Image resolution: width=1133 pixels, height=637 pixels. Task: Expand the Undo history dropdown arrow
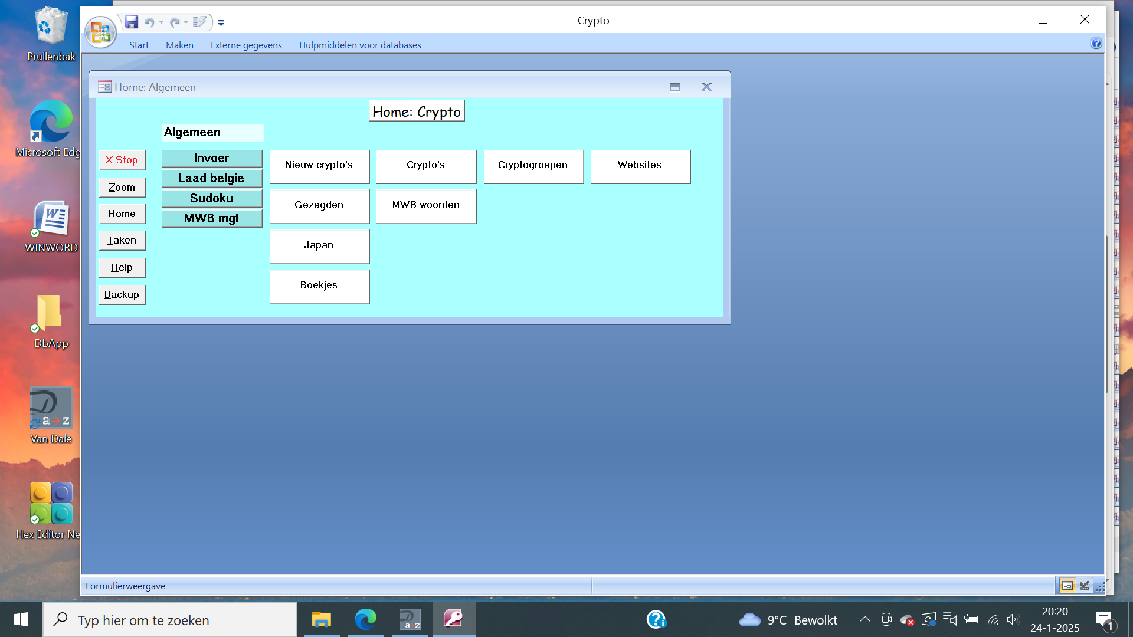pyautogui.click(x=161, y=22)
